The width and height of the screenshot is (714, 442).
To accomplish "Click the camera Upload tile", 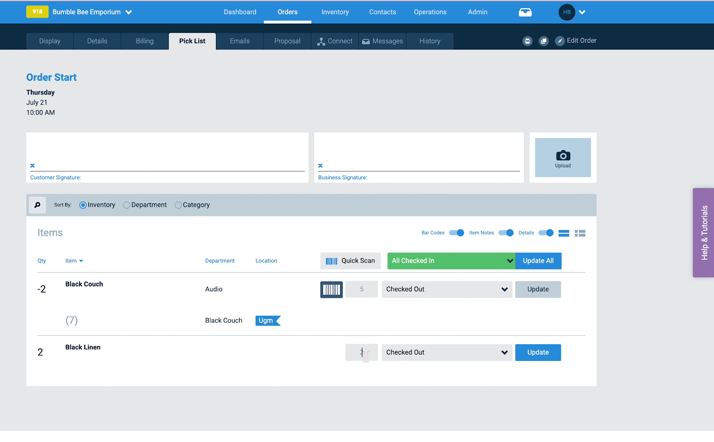I will coord(563,157).
